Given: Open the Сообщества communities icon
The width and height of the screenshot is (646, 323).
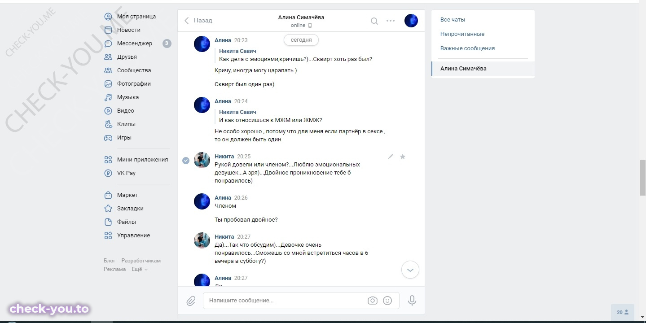Looking at the screenshot, I should pos(108,70).
